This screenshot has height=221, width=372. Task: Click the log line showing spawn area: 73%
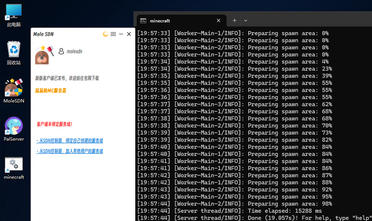pos(235,133)
